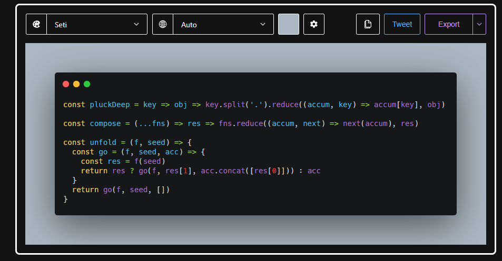Click the 'const res = f(seed)' line
502x261 pixels.
coord(123,161)
